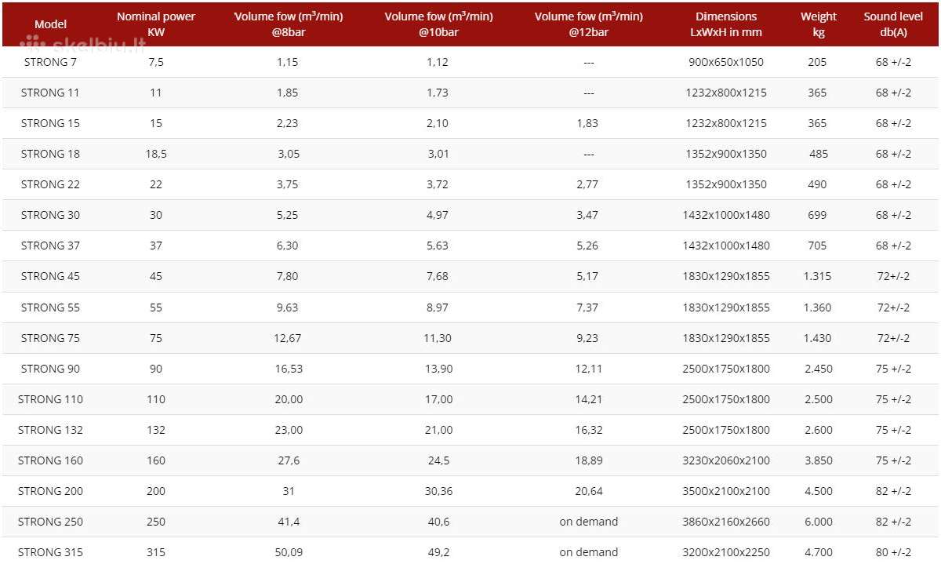The image size is (941, 564).
Task: Click the 16,53 flow value at 8bar
Action: coord(288,369)
